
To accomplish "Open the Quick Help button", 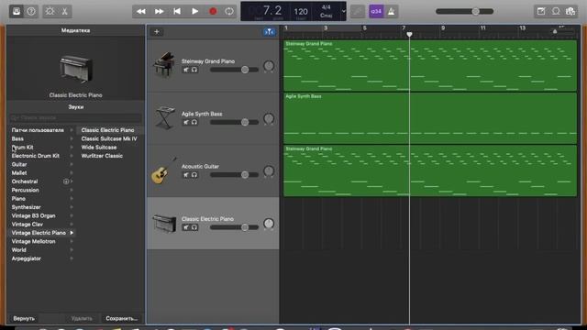I will click(31, 11).
